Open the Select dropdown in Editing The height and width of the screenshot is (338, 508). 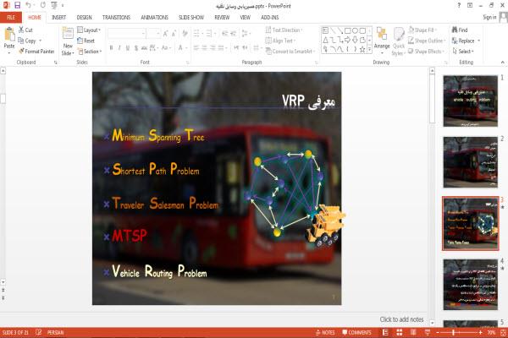463,51
